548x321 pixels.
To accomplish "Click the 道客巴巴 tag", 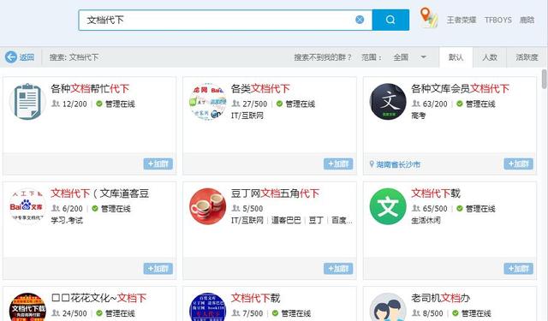I will click(286, 220).
